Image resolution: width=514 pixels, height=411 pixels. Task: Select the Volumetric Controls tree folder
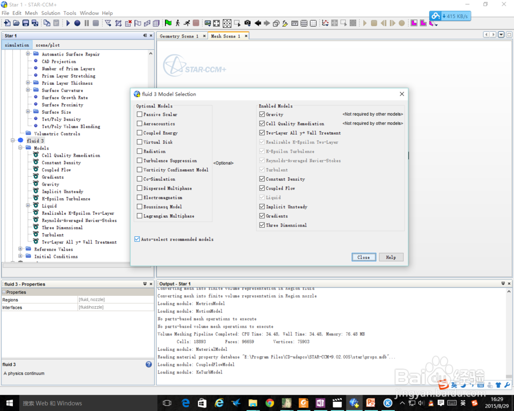57,134
